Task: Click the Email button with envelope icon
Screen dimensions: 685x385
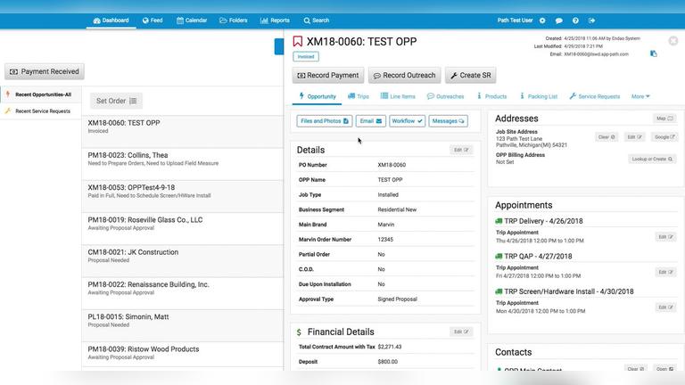Action: click(x=371, y=121)
